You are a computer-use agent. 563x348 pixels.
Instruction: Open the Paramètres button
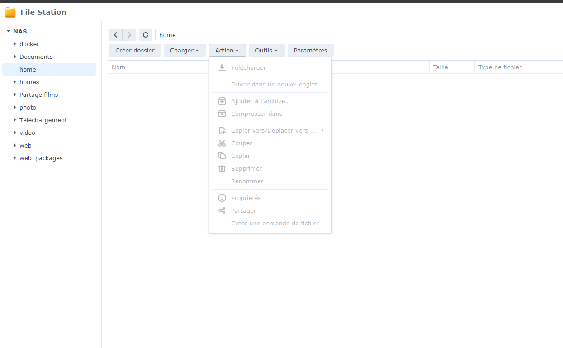point(310,50)
